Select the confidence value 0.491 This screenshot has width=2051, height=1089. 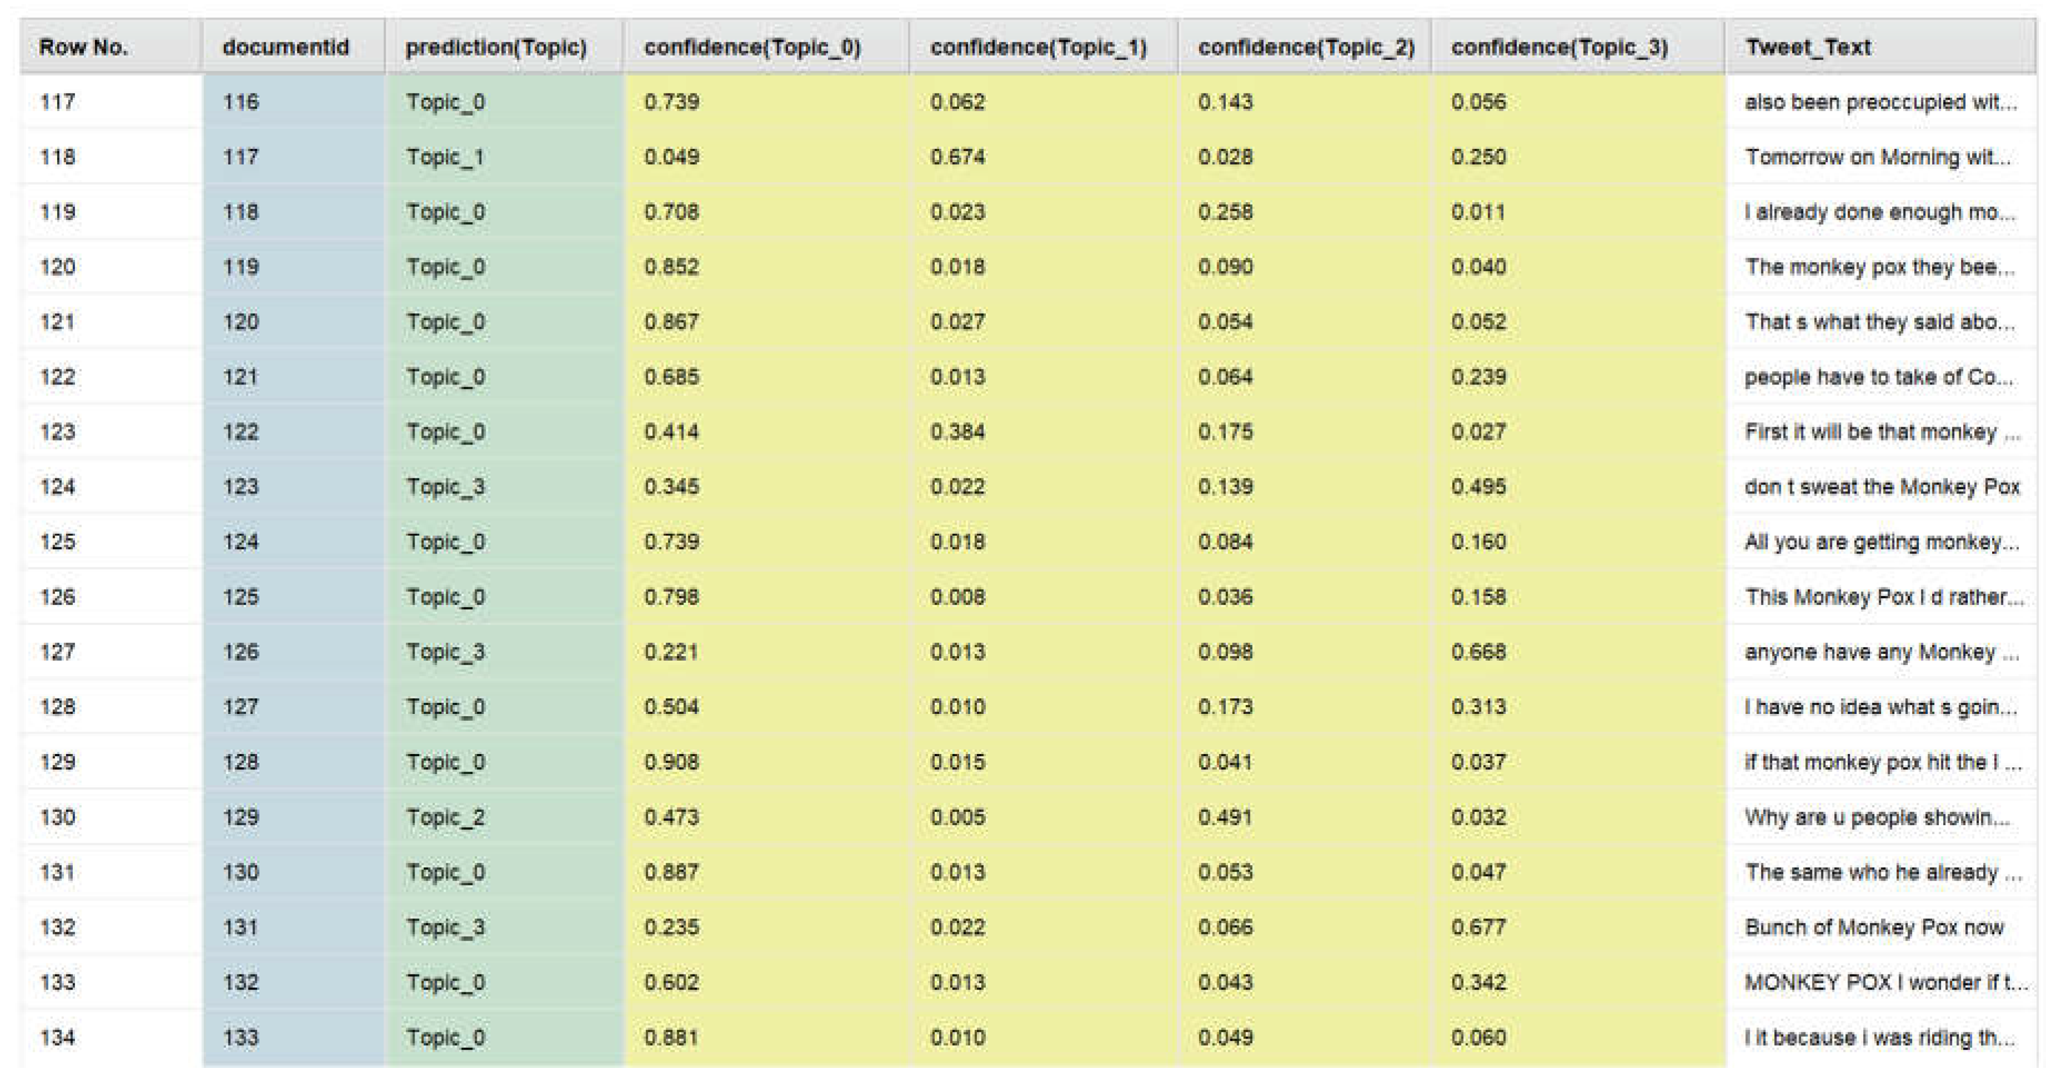tap(1225, 817)
